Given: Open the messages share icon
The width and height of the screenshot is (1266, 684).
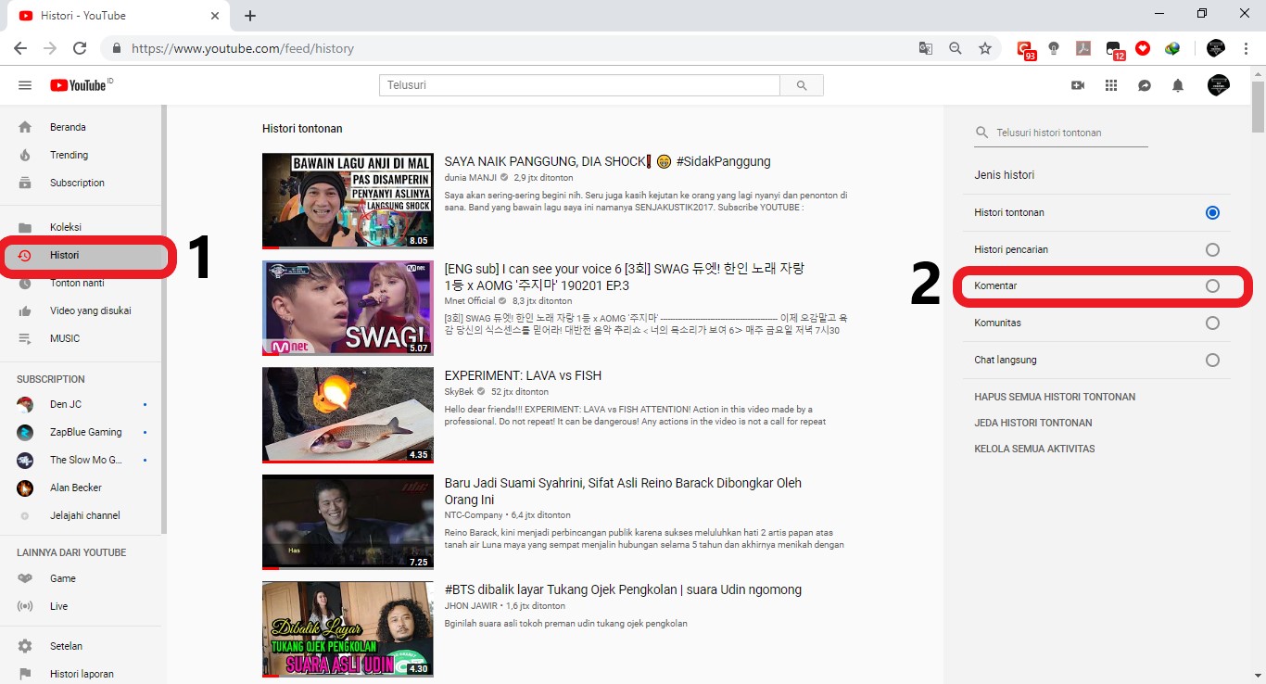Looking at the screenshot, I should click(1145, 85).
